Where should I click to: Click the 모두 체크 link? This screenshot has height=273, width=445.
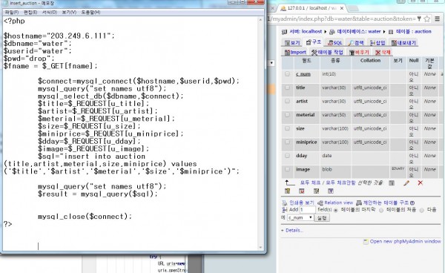[310, 182]
